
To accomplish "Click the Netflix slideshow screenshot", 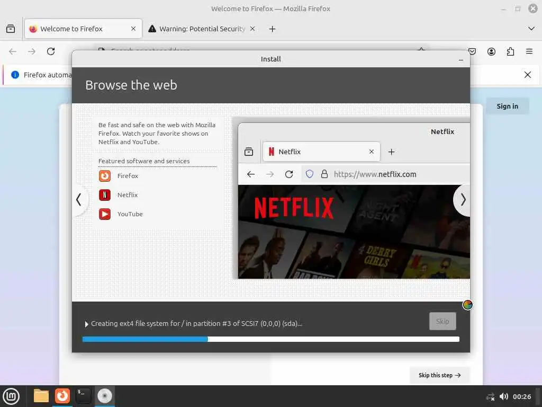I will click(x=354, y=201).
